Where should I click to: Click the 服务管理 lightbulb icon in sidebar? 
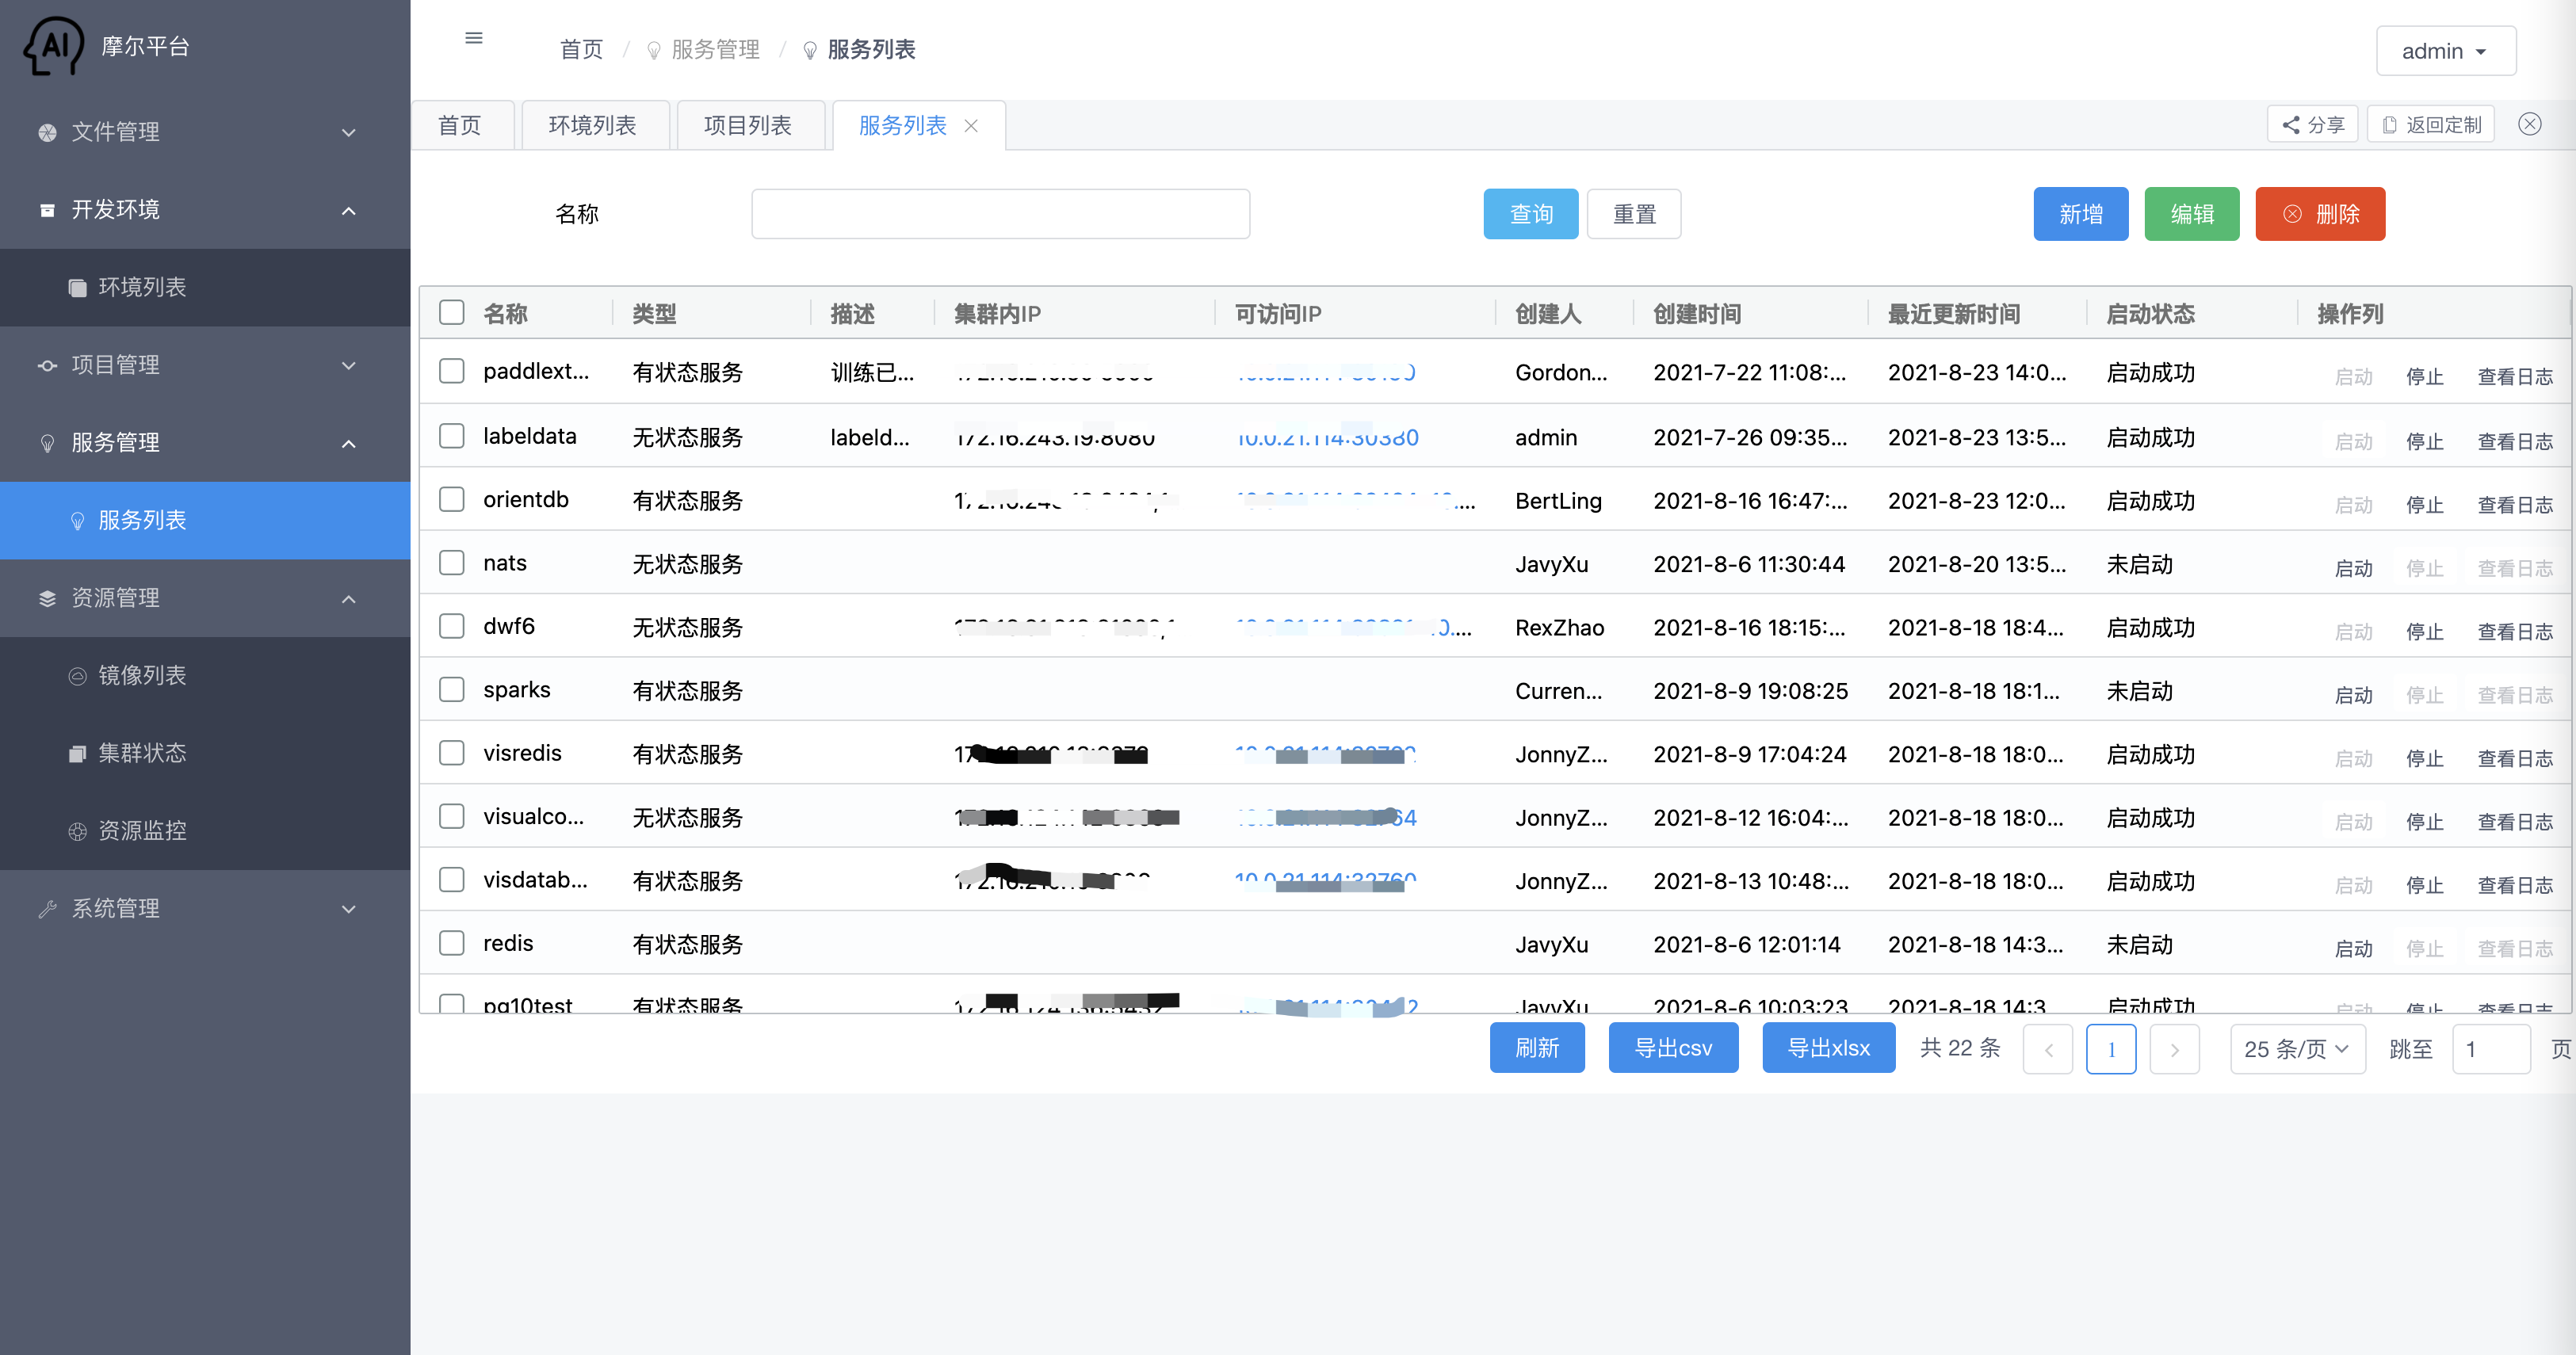pyautogui.click(x=47, y=443)
